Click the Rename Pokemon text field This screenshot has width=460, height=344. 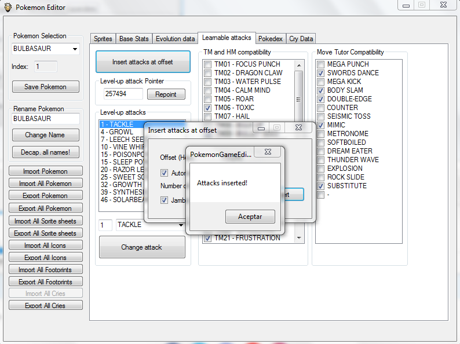point(46,119)
